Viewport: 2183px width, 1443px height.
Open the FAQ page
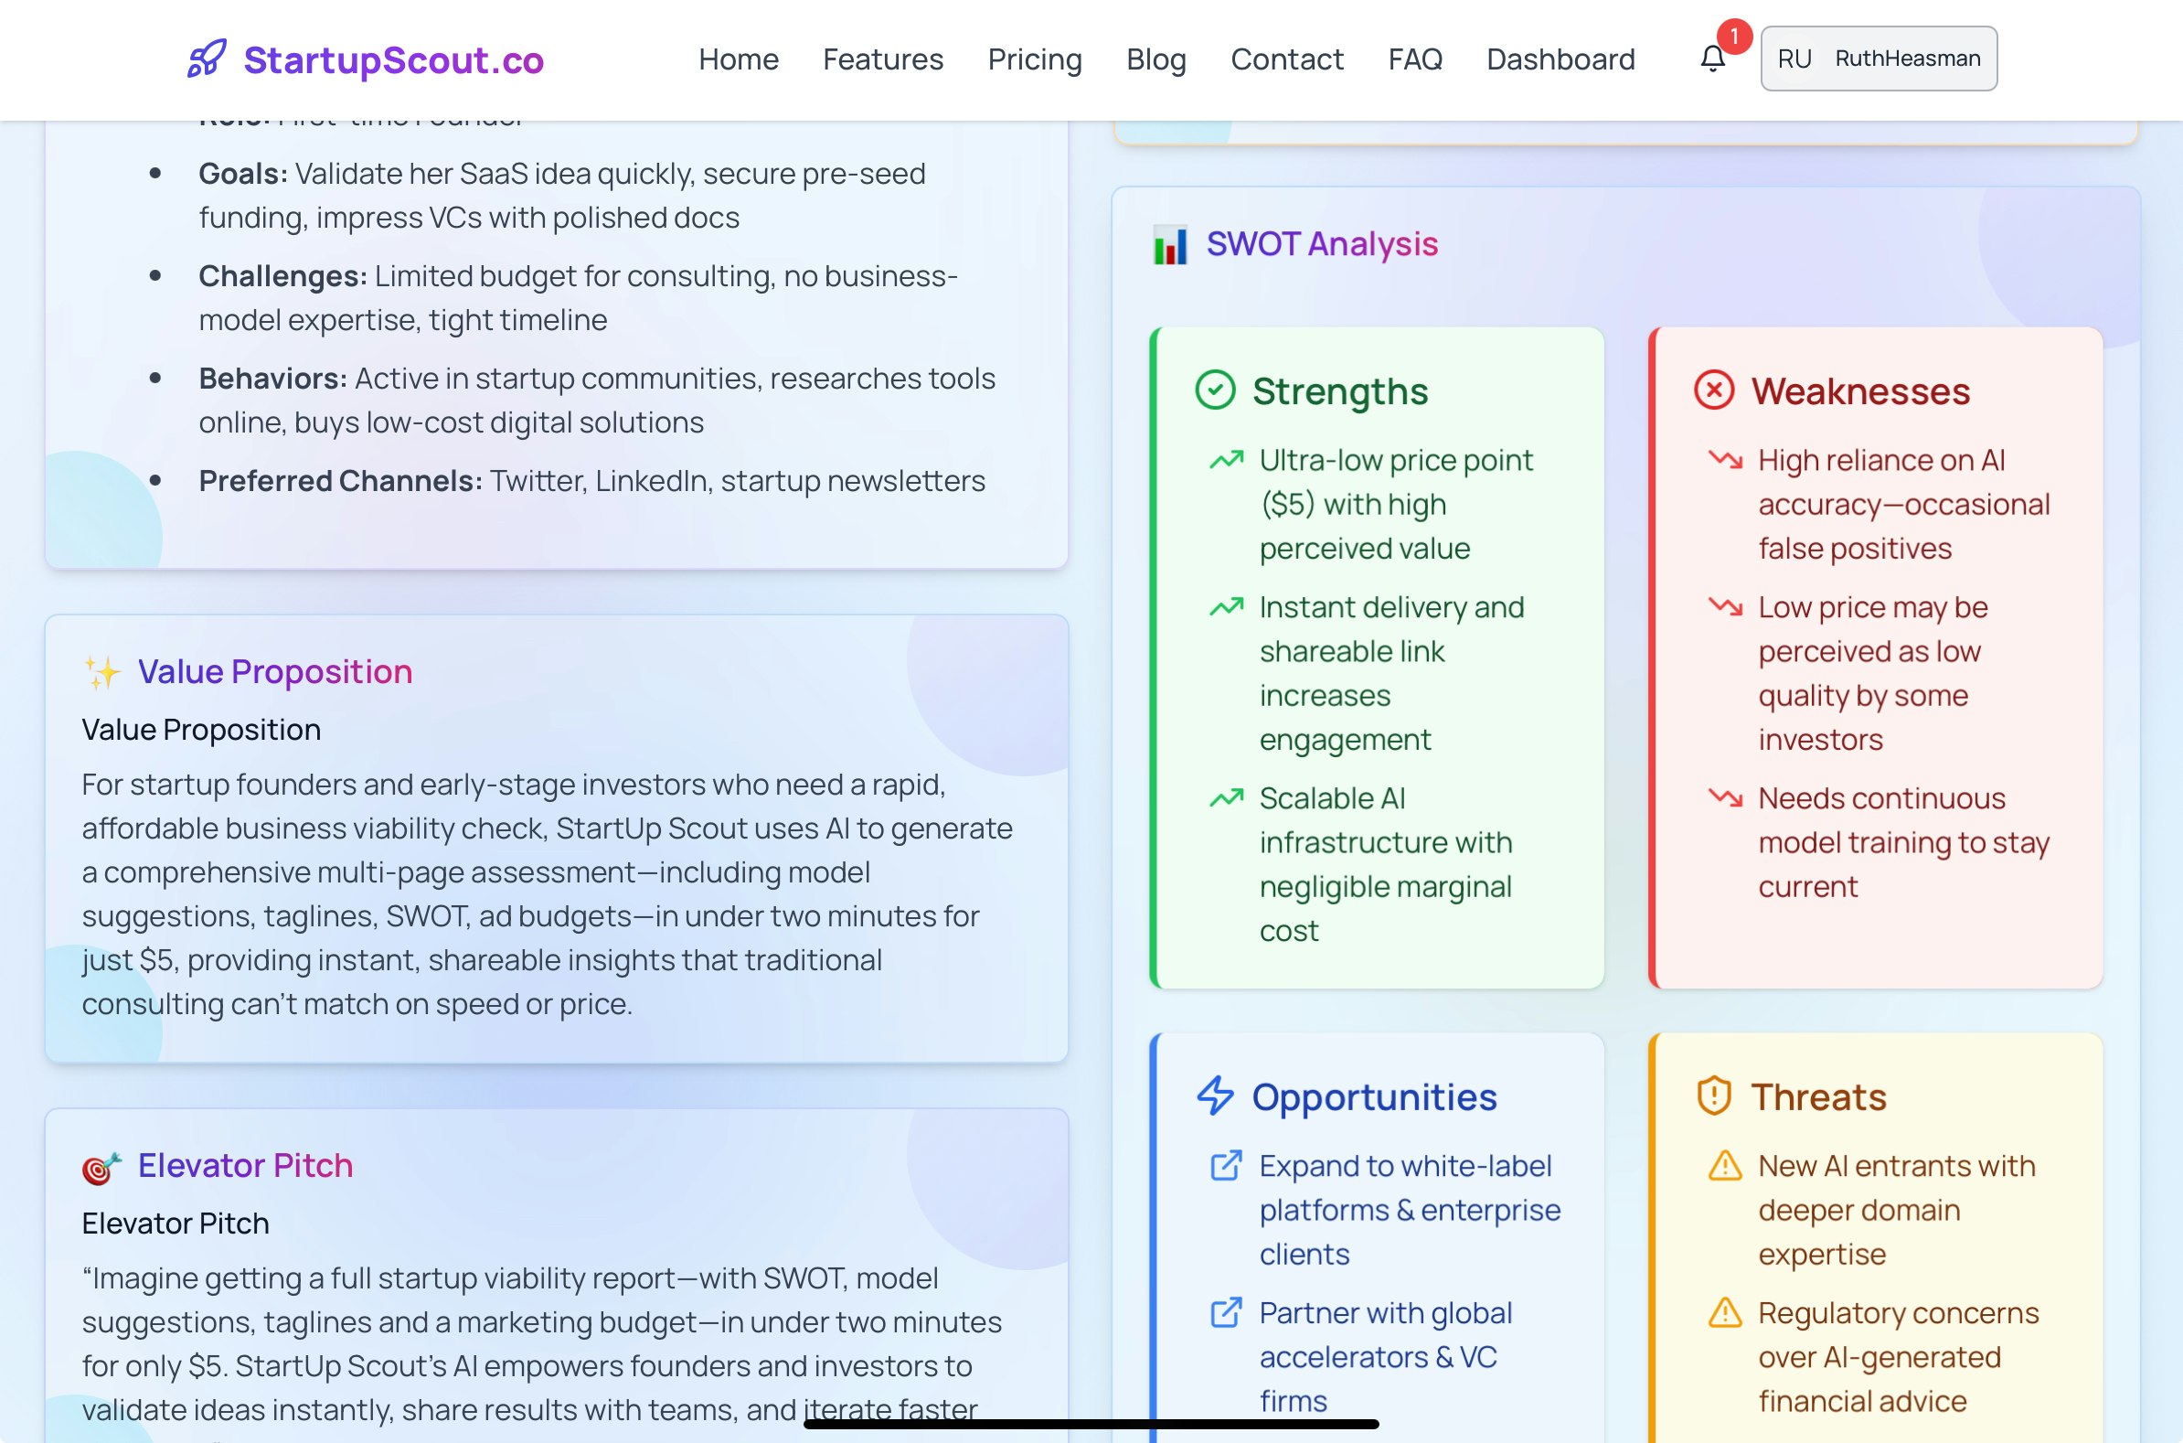coord(1415,59)
